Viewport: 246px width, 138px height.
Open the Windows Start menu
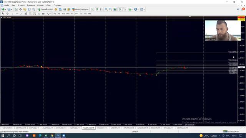tap(3, 136)
